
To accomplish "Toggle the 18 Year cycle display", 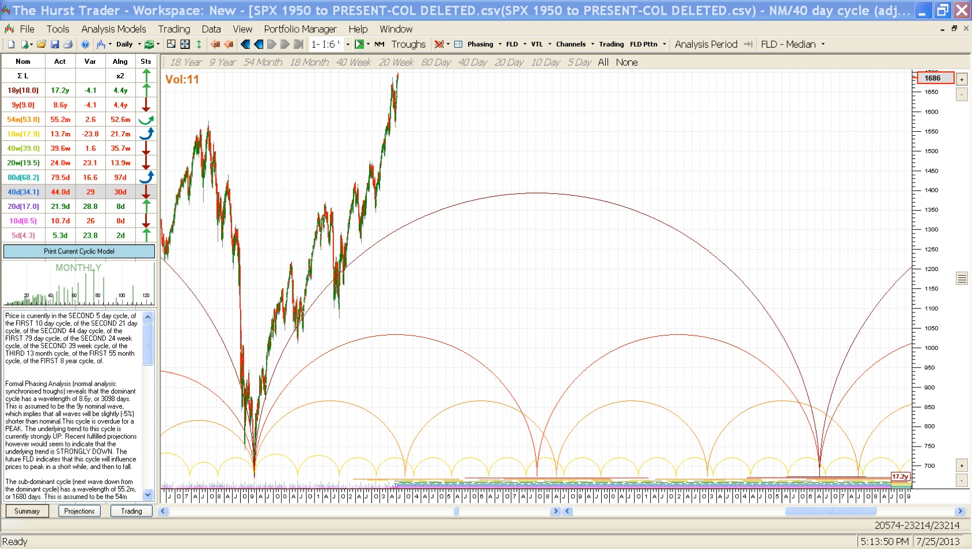I will point(185,62).
